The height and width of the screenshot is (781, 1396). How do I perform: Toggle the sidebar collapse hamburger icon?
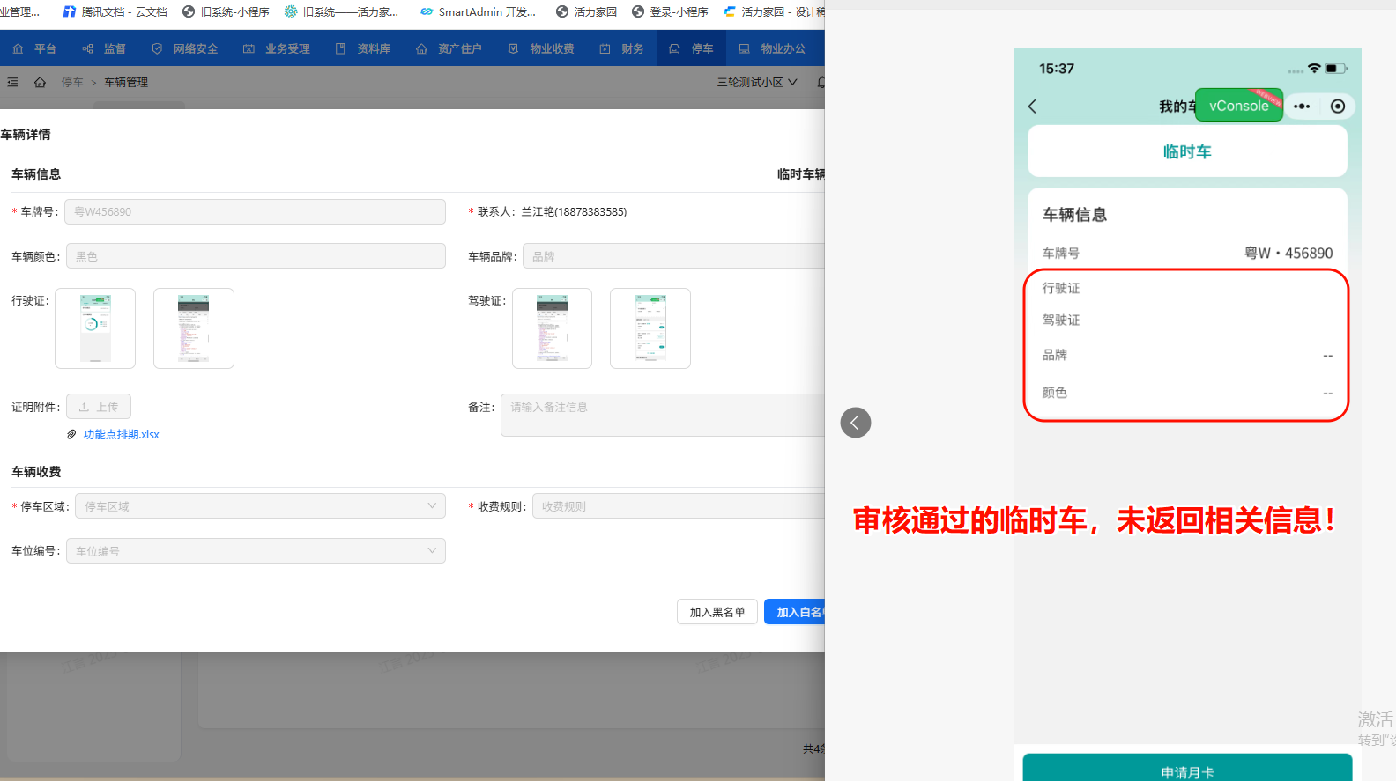pyautogui.click(x=12, y=82)
